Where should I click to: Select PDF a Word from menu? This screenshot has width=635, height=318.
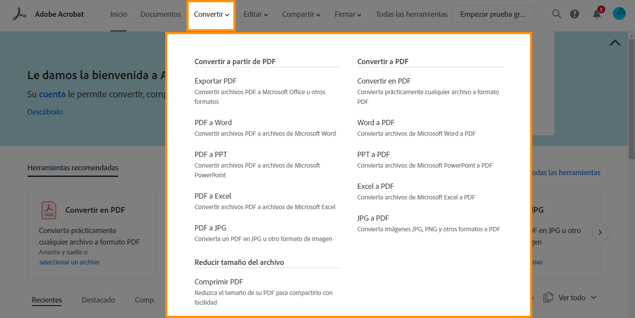[x=213, y=123]
